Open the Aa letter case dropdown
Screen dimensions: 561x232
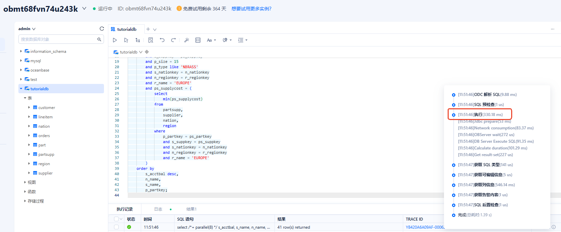point(211,40)
